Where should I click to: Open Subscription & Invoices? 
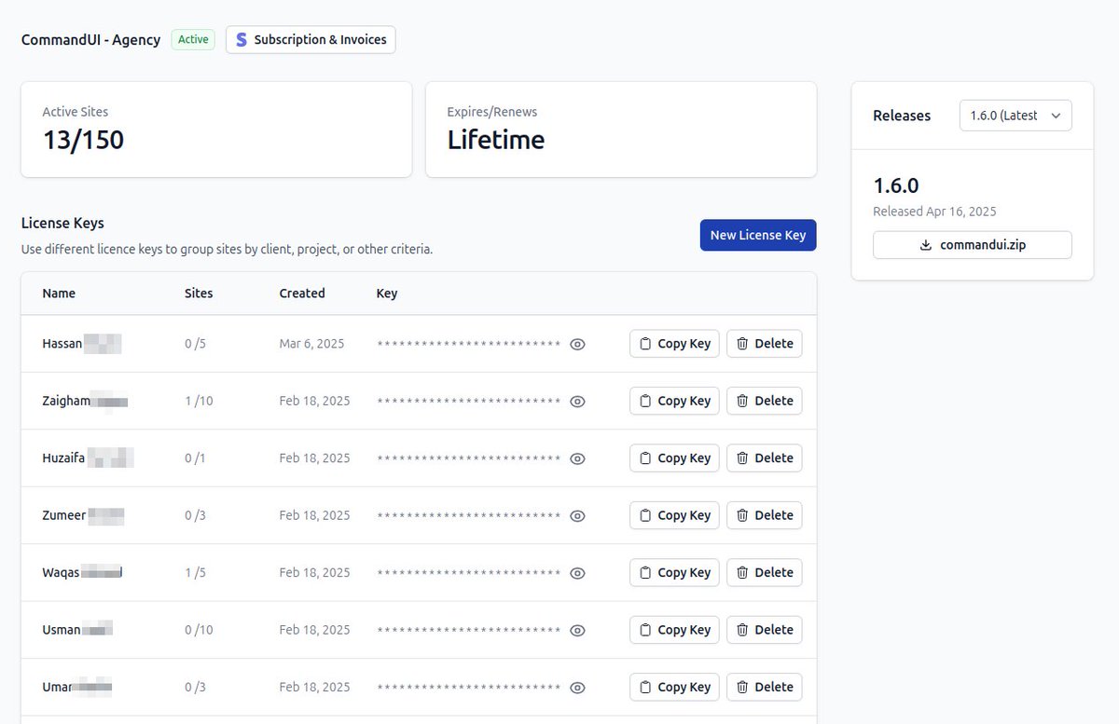pos(311,40)
